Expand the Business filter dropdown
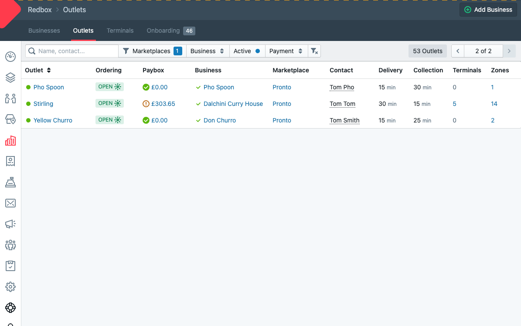The width and height of the screenshot is (521, 326). 207,51
